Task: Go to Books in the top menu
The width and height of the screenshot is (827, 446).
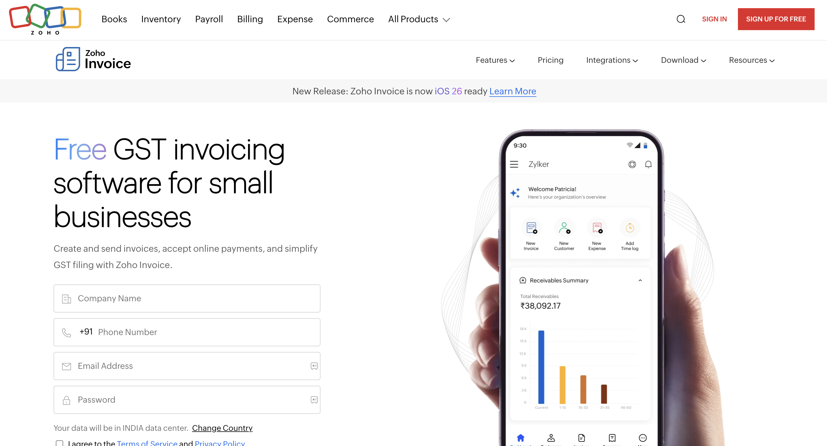Action: [x=114, y=19]
